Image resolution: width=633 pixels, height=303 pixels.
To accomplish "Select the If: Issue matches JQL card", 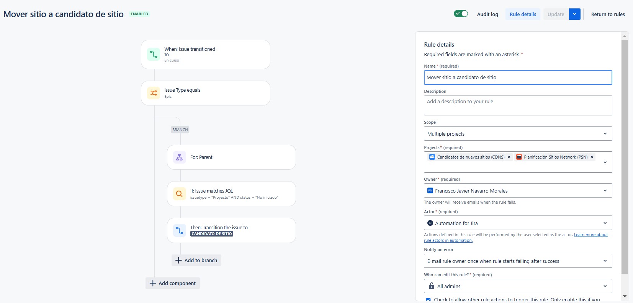I will [x=231, y=194].
